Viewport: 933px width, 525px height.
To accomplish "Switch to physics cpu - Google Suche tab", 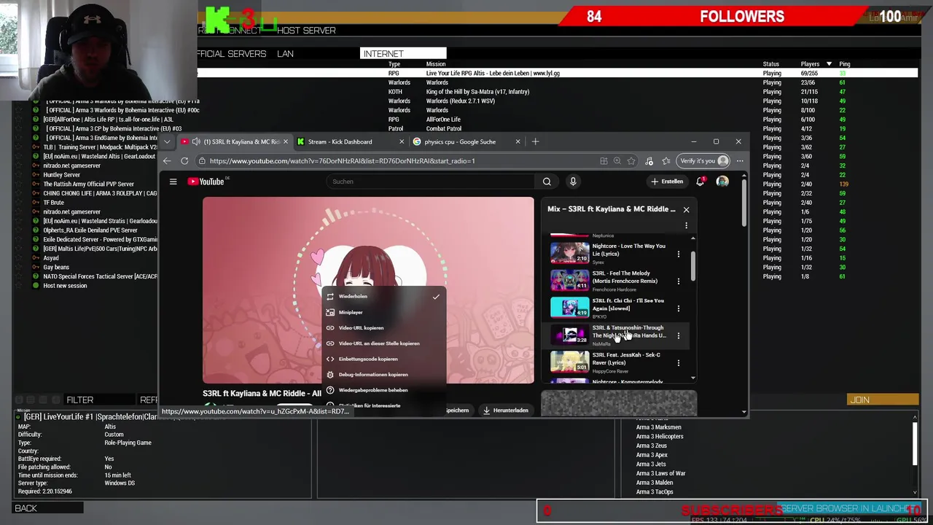I will tap(466, 141).
